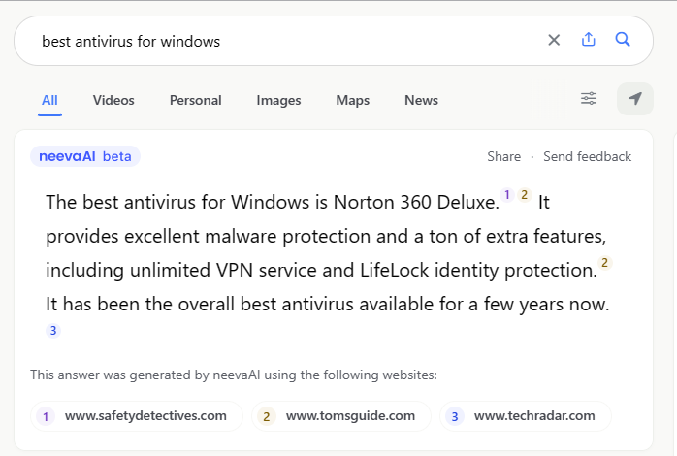Click Send feedback link
The width and height of the screenshot is (677, 456).
(587, 156)
